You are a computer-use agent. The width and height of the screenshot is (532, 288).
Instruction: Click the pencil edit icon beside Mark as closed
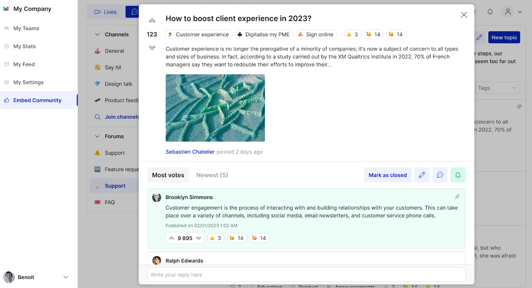point(422,175)
